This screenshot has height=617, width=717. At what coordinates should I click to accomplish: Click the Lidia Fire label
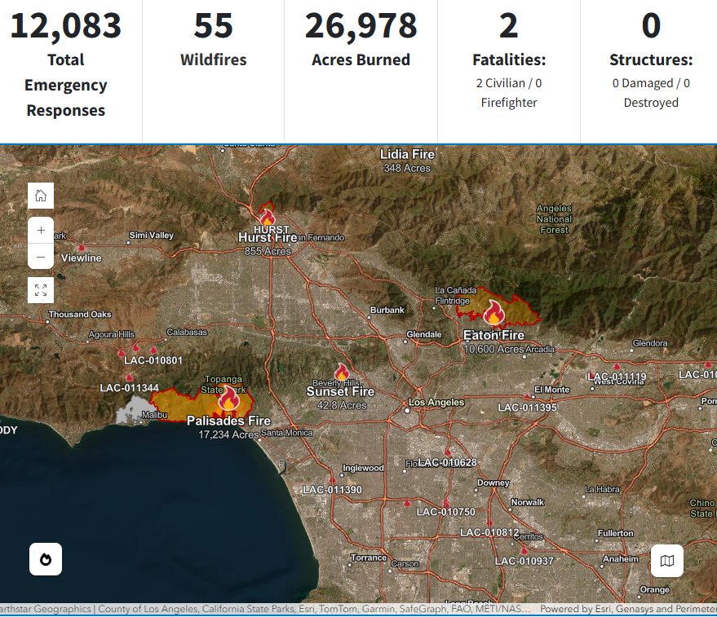point(407,154)
